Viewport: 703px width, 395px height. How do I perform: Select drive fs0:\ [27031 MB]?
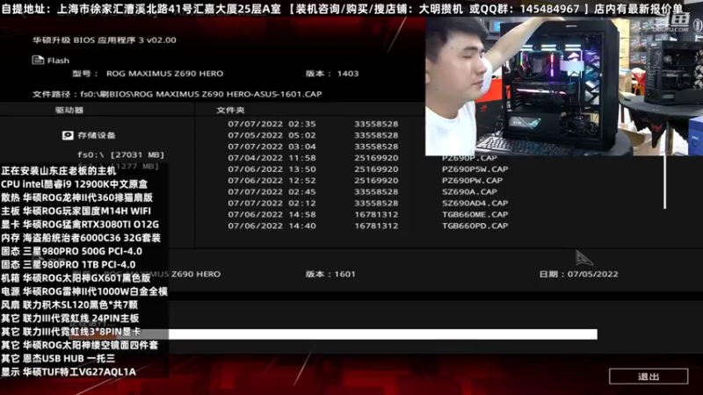tap(120, 154)
